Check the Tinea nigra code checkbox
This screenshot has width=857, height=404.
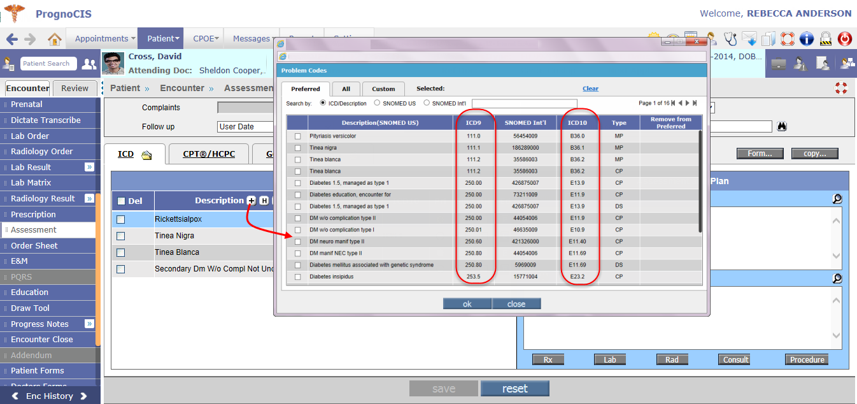(297, 148)
